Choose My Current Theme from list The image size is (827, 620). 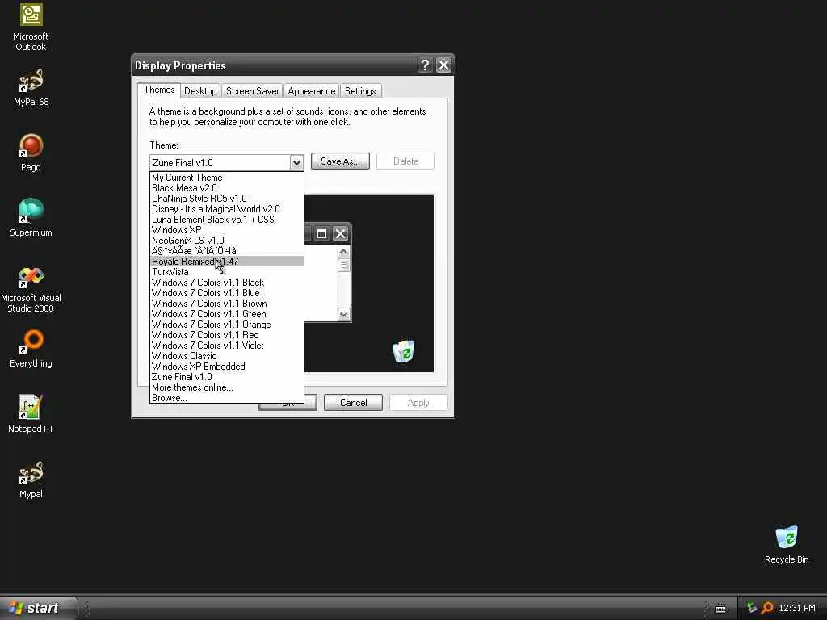(227, 178)
